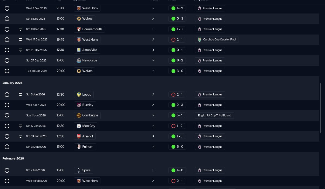Click Premier League logo on Fulham row
Viewport: 325px width, 189px height.
(199, 147)
